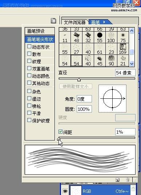Select the unhighlighted 54 brush below 55
Image resolution: width=141 pixels, height=195 pixels.
point(65,60)
